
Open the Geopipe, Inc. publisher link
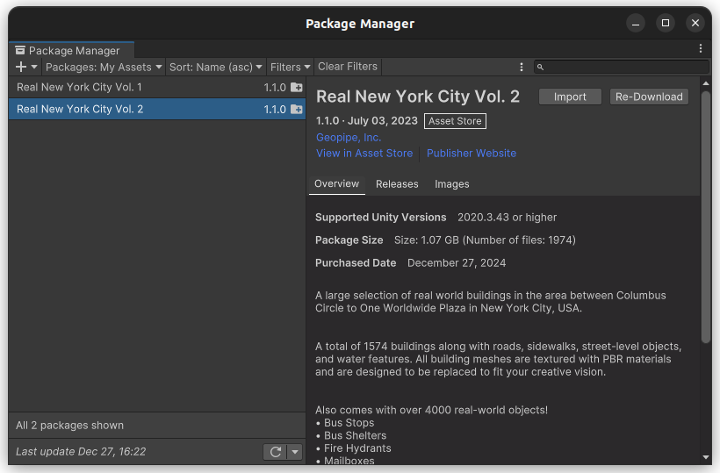click(349, 137)
